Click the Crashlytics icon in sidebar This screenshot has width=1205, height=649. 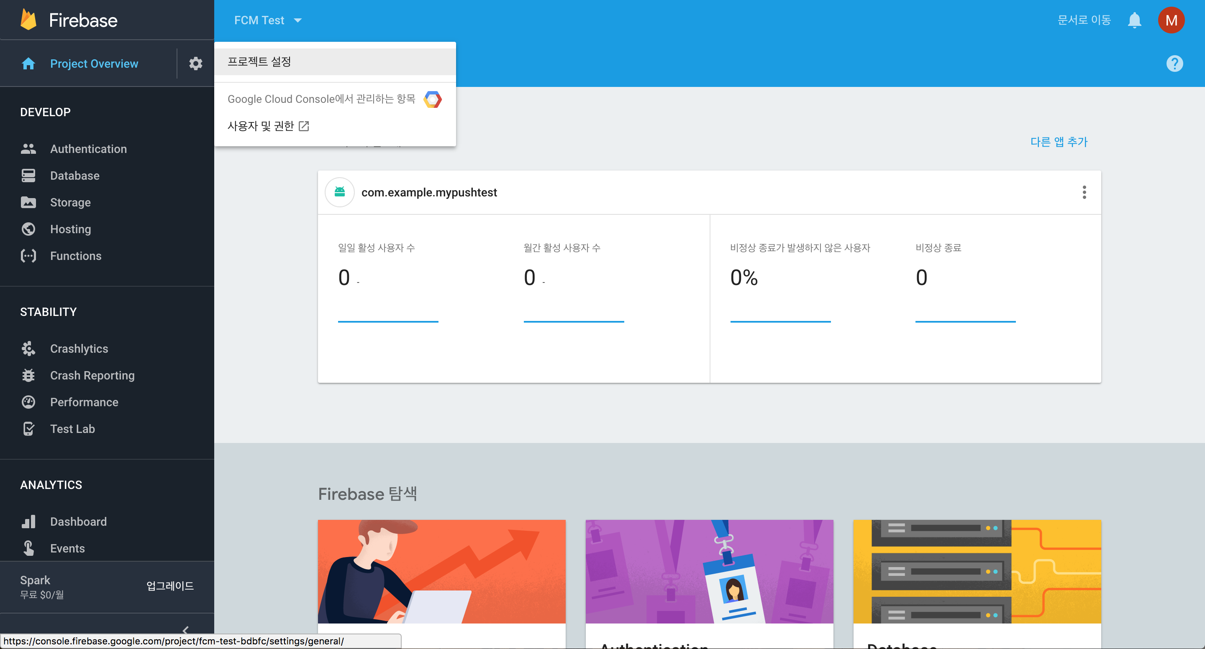(x=28, y=349)
